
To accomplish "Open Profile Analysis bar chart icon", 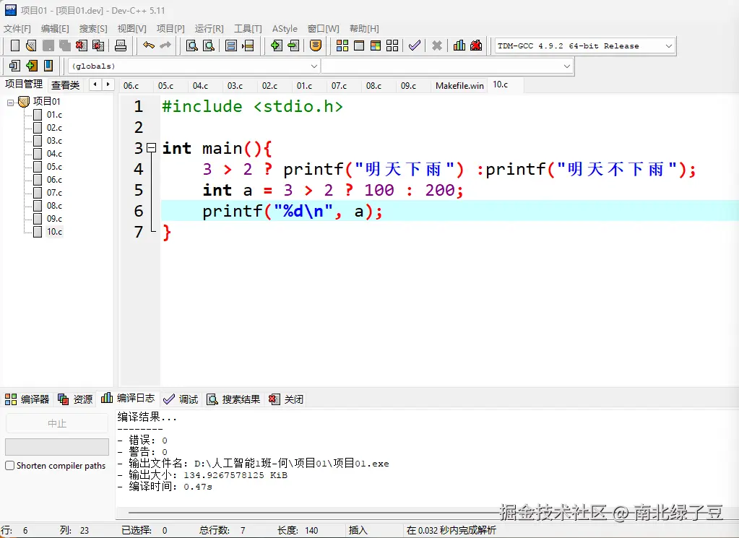I will (459, 45).
